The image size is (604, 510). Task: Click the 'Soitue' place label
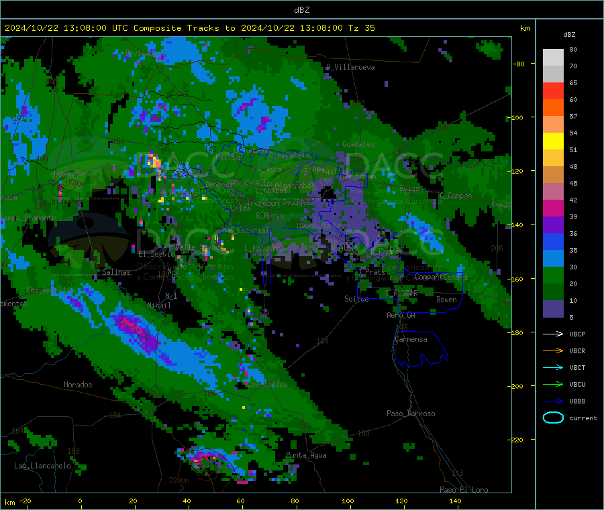[356, 299]
